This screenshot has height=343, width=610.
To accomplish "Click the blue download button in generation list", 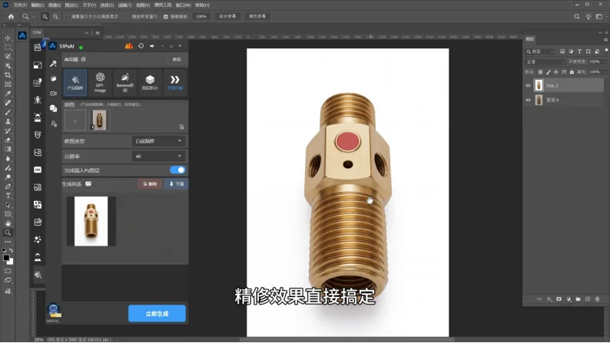I will coord(177,183).
